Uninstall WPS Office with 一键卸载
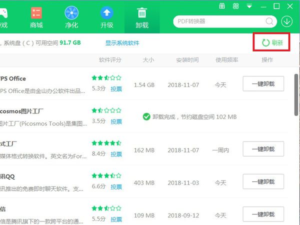This screenshot has height=225, width=300. point(263,84)
